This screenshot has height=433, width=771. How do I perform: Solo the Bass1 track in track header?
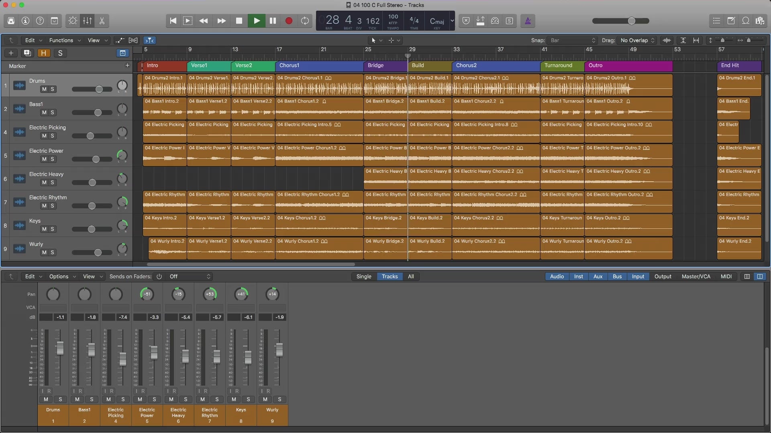[52, 113]
